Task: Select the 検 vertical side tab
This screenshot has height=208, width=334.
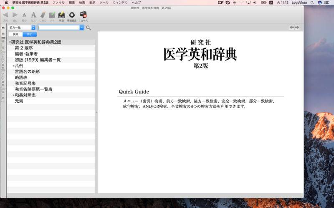Action: pos(3,27)
